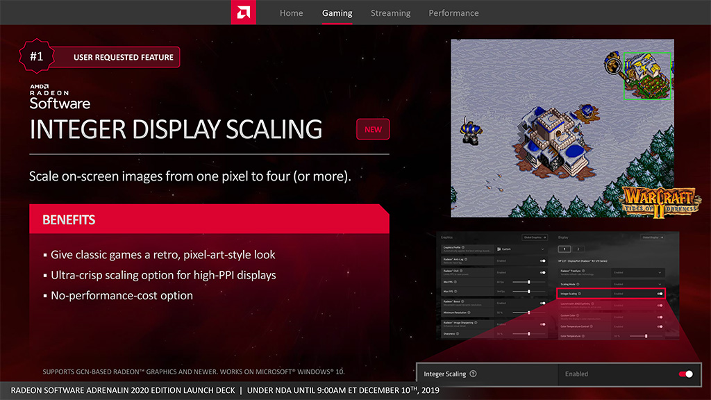The image size is (711, 400).
Task: Click help icon next to Radeon Image Sharpening
Action: 476,322
